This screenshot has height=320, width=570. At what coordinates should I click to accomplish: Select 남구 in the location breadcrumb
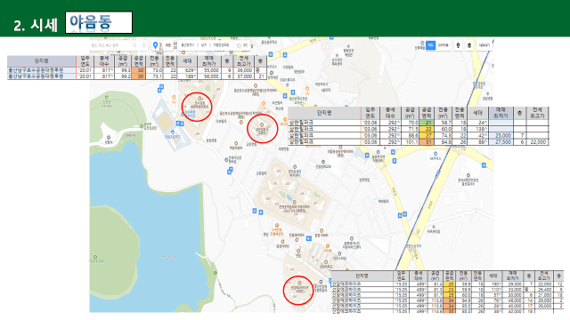tap(204, 45)
